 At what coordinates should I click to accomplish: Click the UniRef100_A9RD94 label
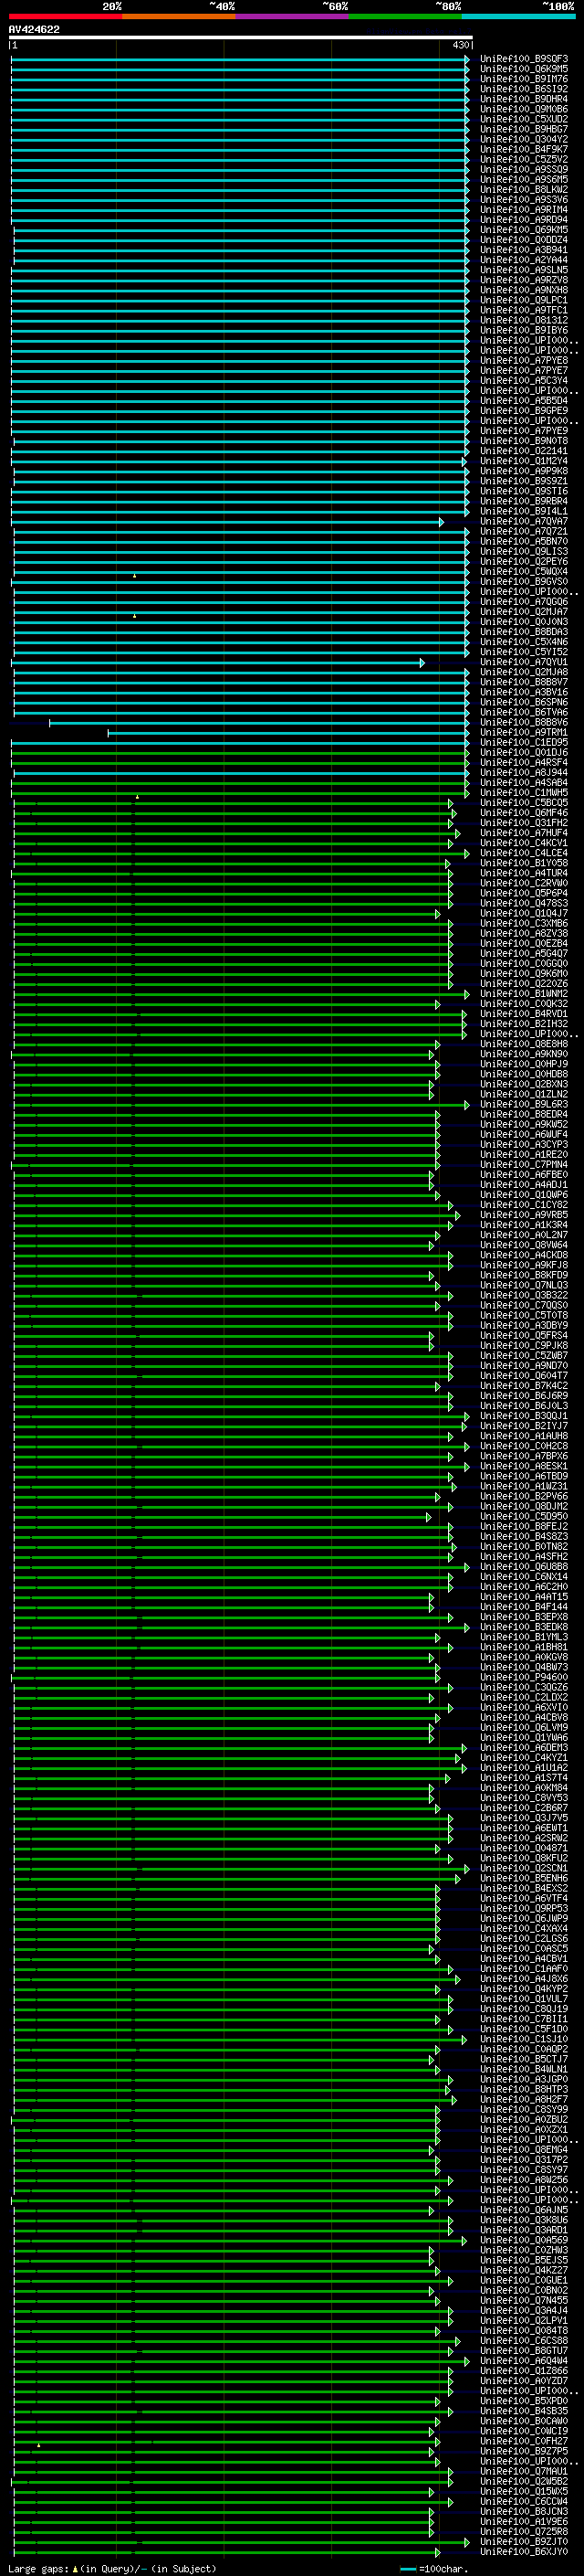(x=523, y=219)
